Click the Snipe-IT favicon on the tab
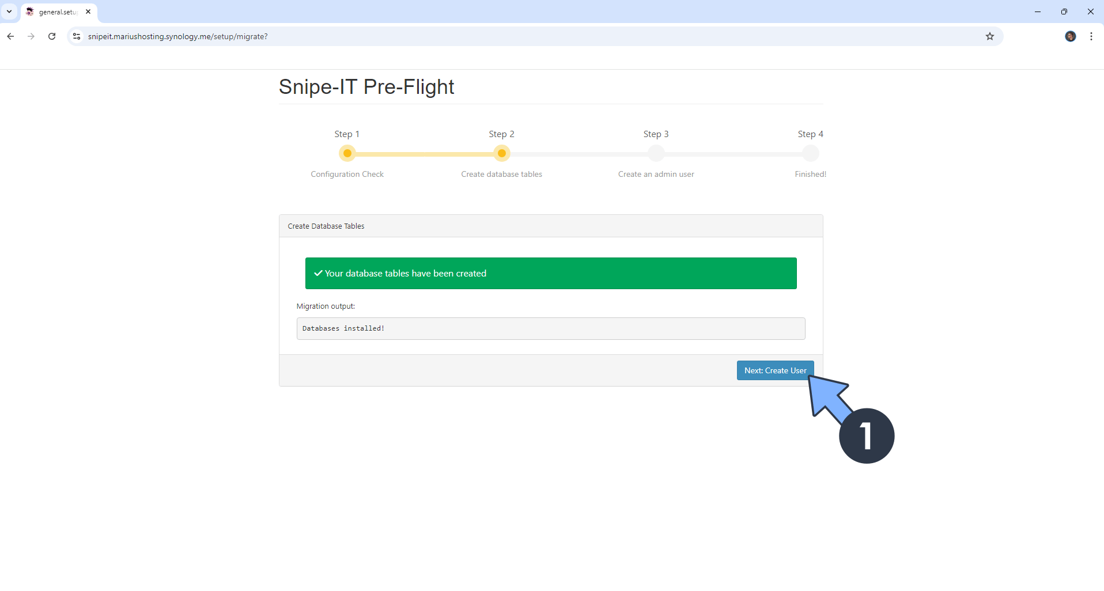Image resolution: width=1104 pixels, height=591 pixels. pyautogui.click(x=30, y=12)
